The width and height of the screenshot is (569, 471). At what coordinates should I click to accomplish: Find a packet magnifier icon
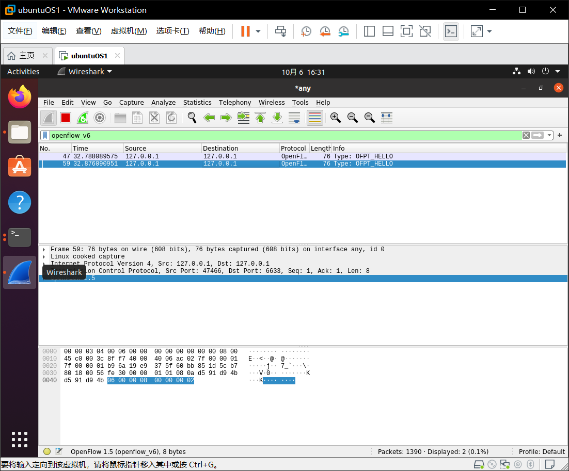tap(192, 118)
